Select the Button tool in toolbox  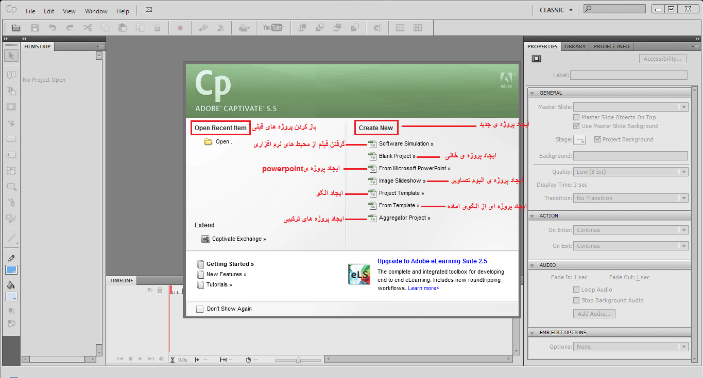tap(11, 139)
